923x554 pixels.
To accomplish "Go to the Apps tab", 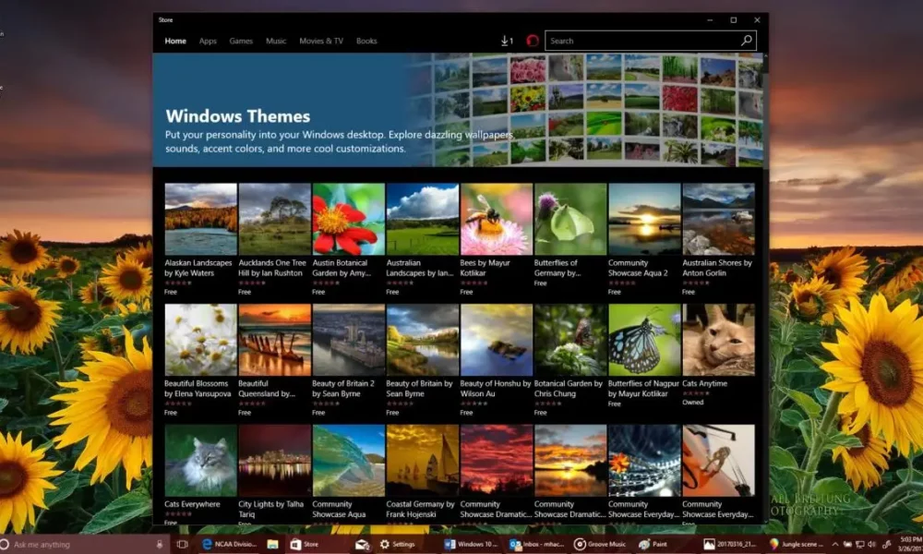I will (x=208, y=41).
